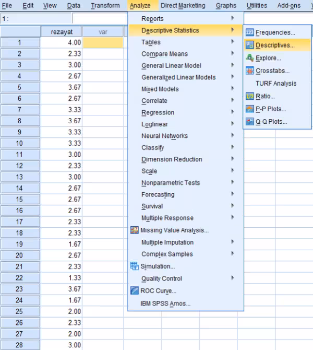The image size is (313, 350).
Task: Expand the Nonparametric Tests submenu
Action: tap(170, 183)
